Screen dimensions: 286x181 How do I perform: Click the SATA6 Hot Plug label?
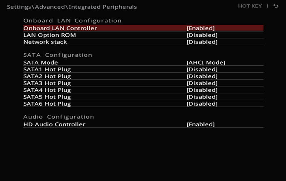coord(47,104)
